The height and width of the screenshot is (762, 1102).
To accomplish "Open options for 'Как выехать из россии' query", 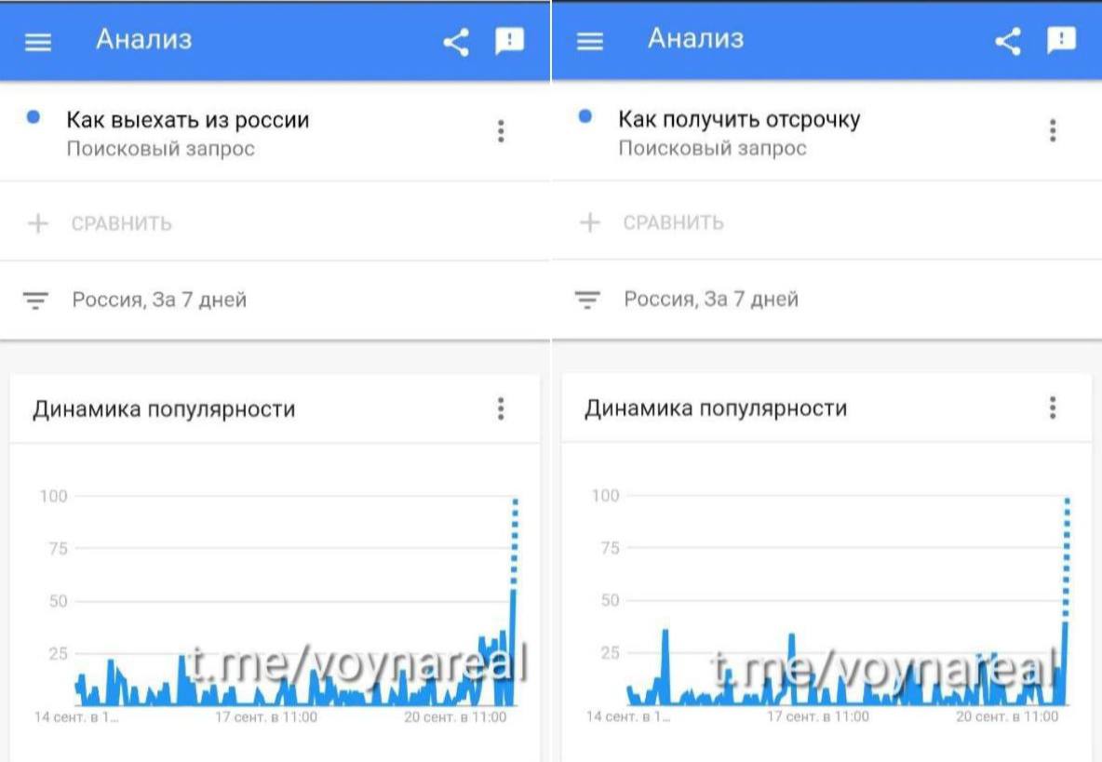I will 501,131.
